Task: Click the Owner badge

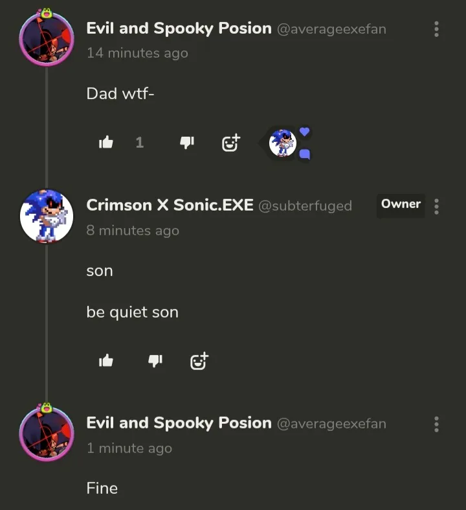Action: [x=401, y=204]
